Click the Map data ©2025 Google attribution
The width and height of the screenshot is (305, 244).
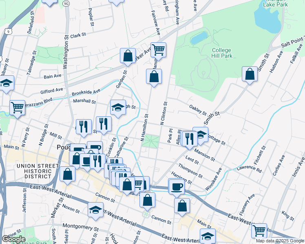point(280,241)
